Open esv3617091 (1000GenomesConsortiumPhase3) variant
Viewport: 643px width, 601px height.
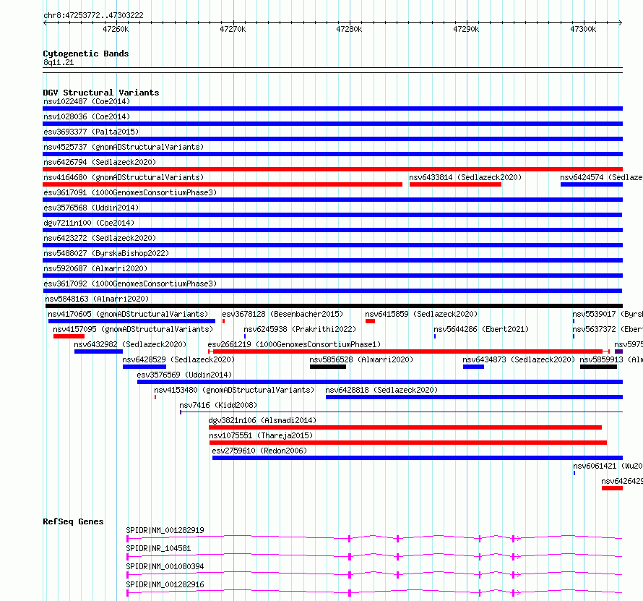(x=130, y=192)
